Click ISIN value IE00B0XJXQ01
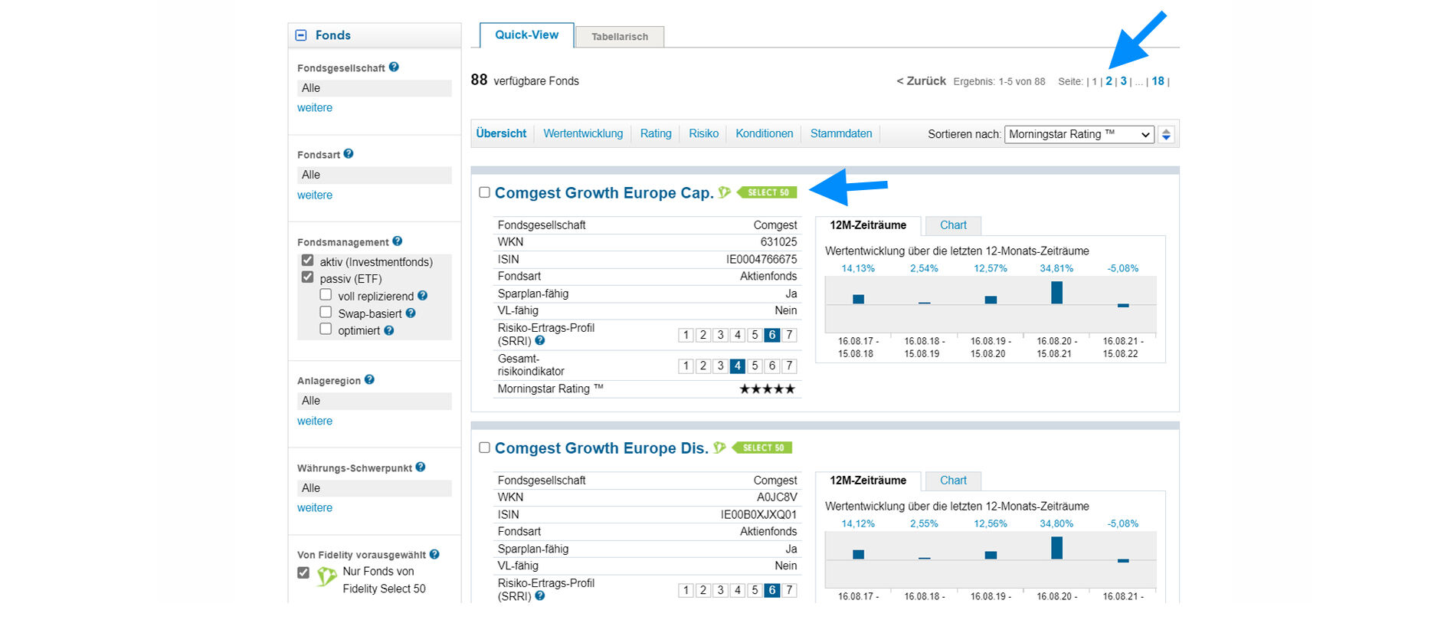1441x620 pixels. pyautogui.click(x=758, y=515)
